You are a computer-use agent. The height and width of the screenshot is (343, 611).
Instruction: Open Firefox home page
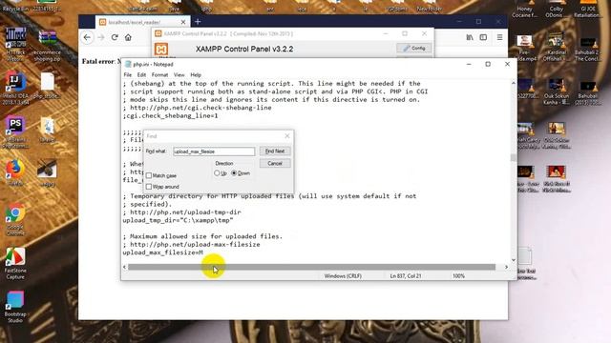128,37
